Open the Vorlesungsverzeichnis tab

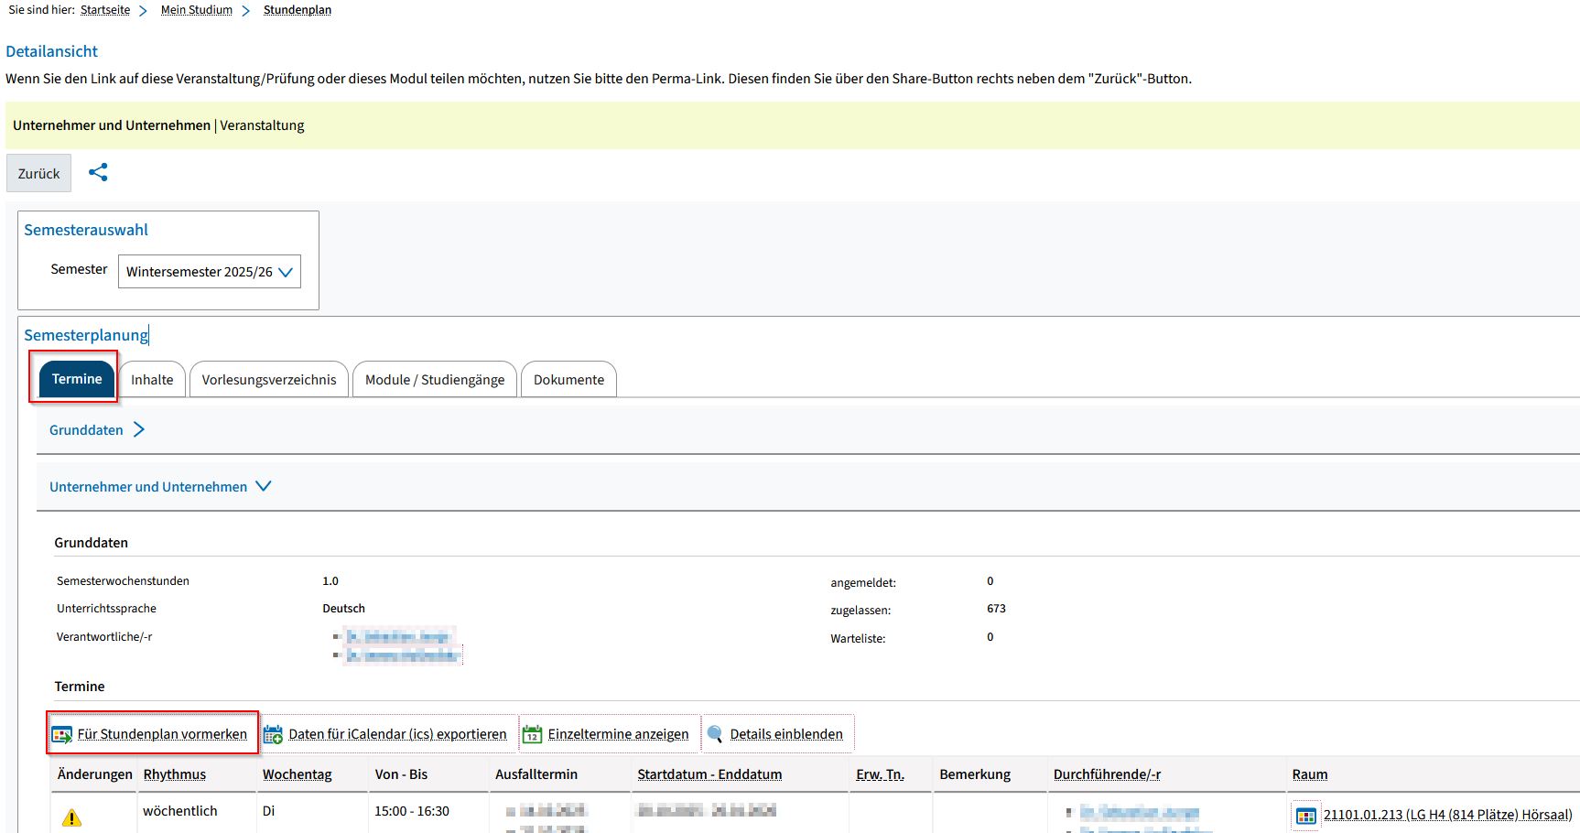tap(269, 380)
